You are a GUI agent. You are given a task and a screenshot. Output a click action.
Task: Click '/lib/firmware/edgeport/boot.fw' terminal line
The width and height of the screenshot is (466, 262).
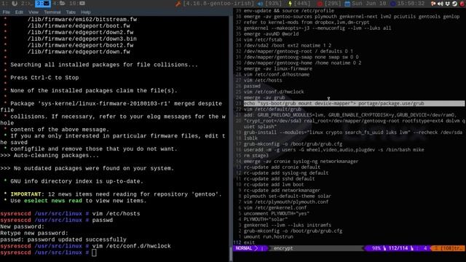coord(79,26)
